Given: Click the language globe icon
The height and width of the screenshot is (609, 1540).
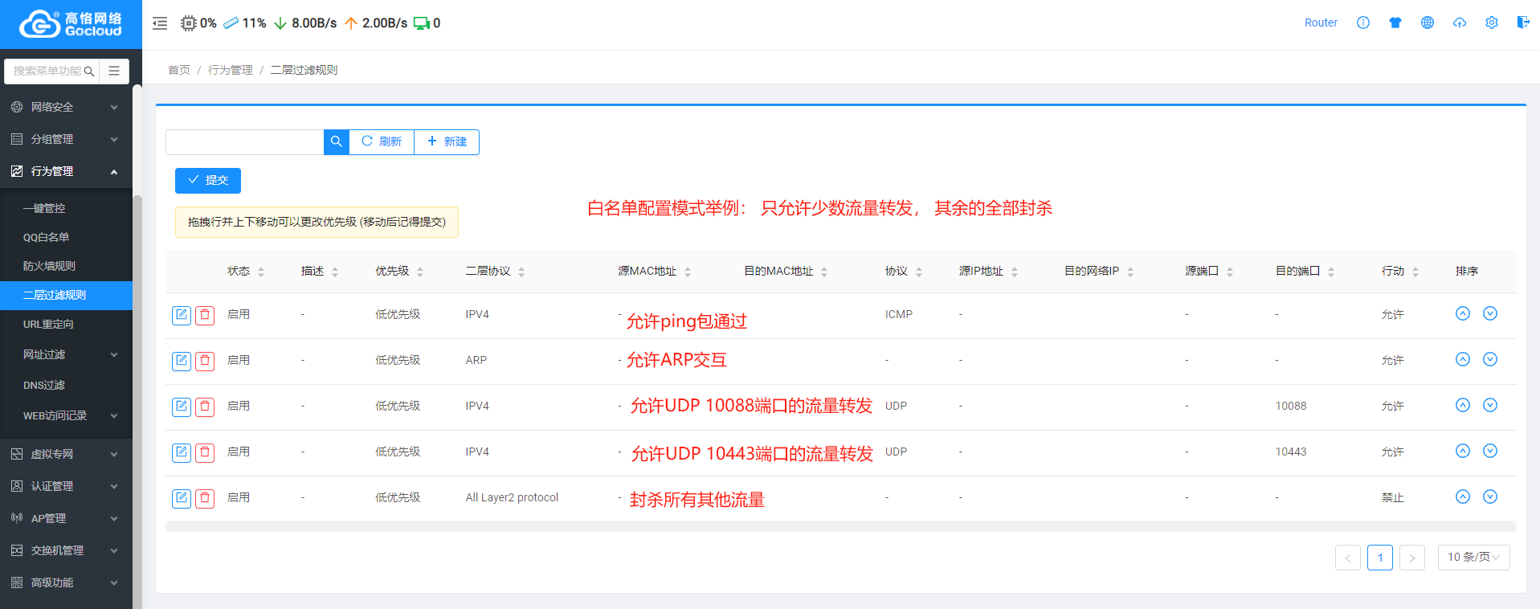Looking at the screenshot, I should pyautogui.click(x=1427, y=22).
